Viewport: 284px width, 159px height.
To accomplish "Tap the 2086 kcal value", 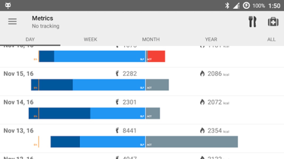I will pos(218,74).
